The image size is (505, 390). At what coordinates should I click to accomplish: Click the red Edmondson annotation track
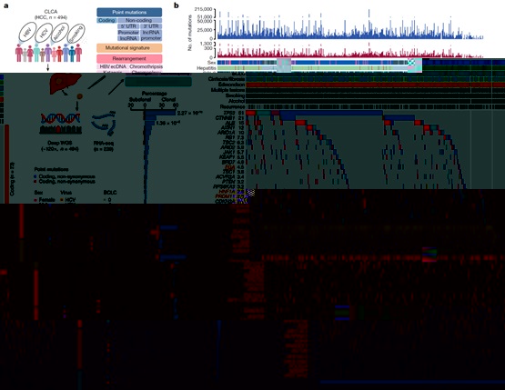375,85
